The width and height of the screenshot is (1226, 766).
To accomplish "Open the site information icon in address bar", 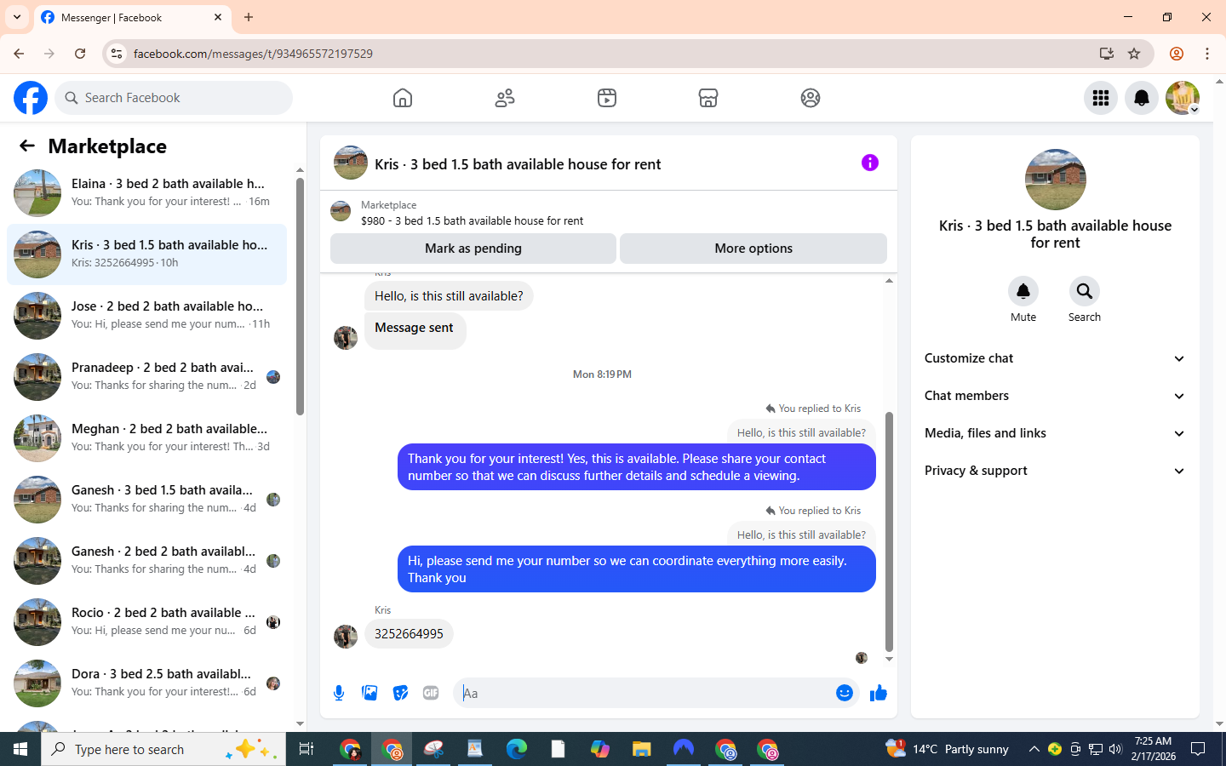I will (x=117, y=54).
